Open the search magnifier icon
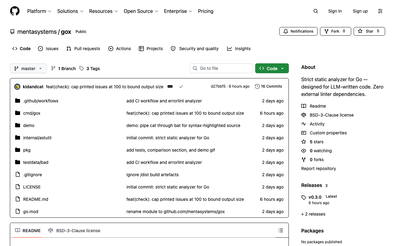The height and width of the screenshot is (246, 395). (x=315, y=11)
